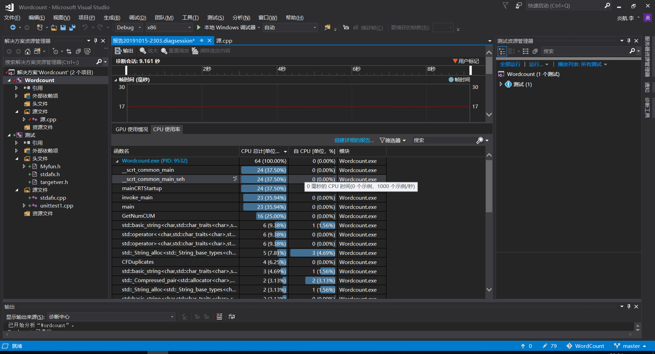Image resolution: width=655 pixels, height=354 pixels.
Task: Open the 测试(S) menu
Action: coord(216,18)
